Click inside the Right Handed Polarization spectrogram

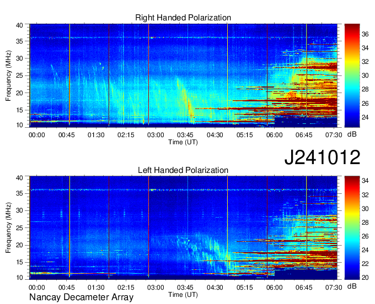click(183, 75)
